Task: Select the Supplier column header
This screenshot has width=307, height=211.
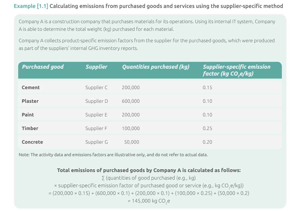Action: pyautogui.click(x=96, y=67)
